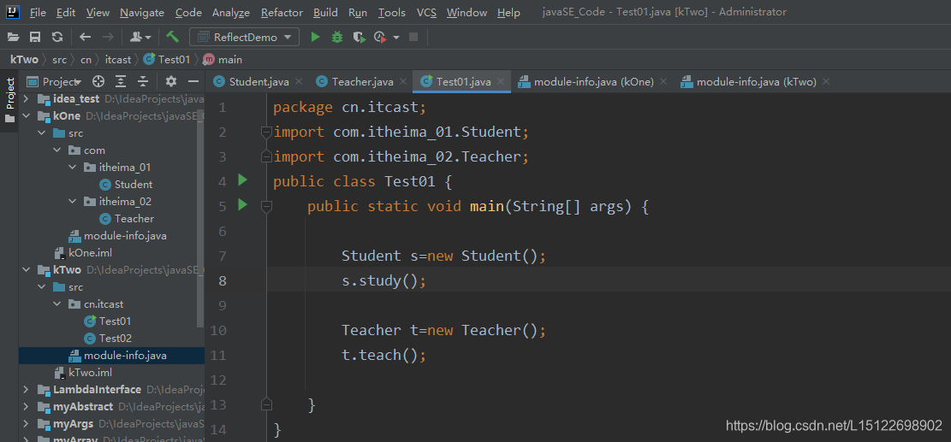Select highlighted module-info.java under kTwo
The height and width of the screenshot is (442, 951).
point(117,356)
